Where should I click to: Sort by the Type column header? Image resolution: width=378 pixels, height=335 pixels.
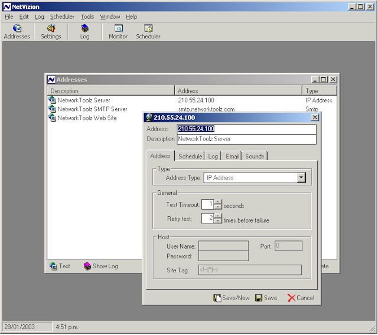320,91
